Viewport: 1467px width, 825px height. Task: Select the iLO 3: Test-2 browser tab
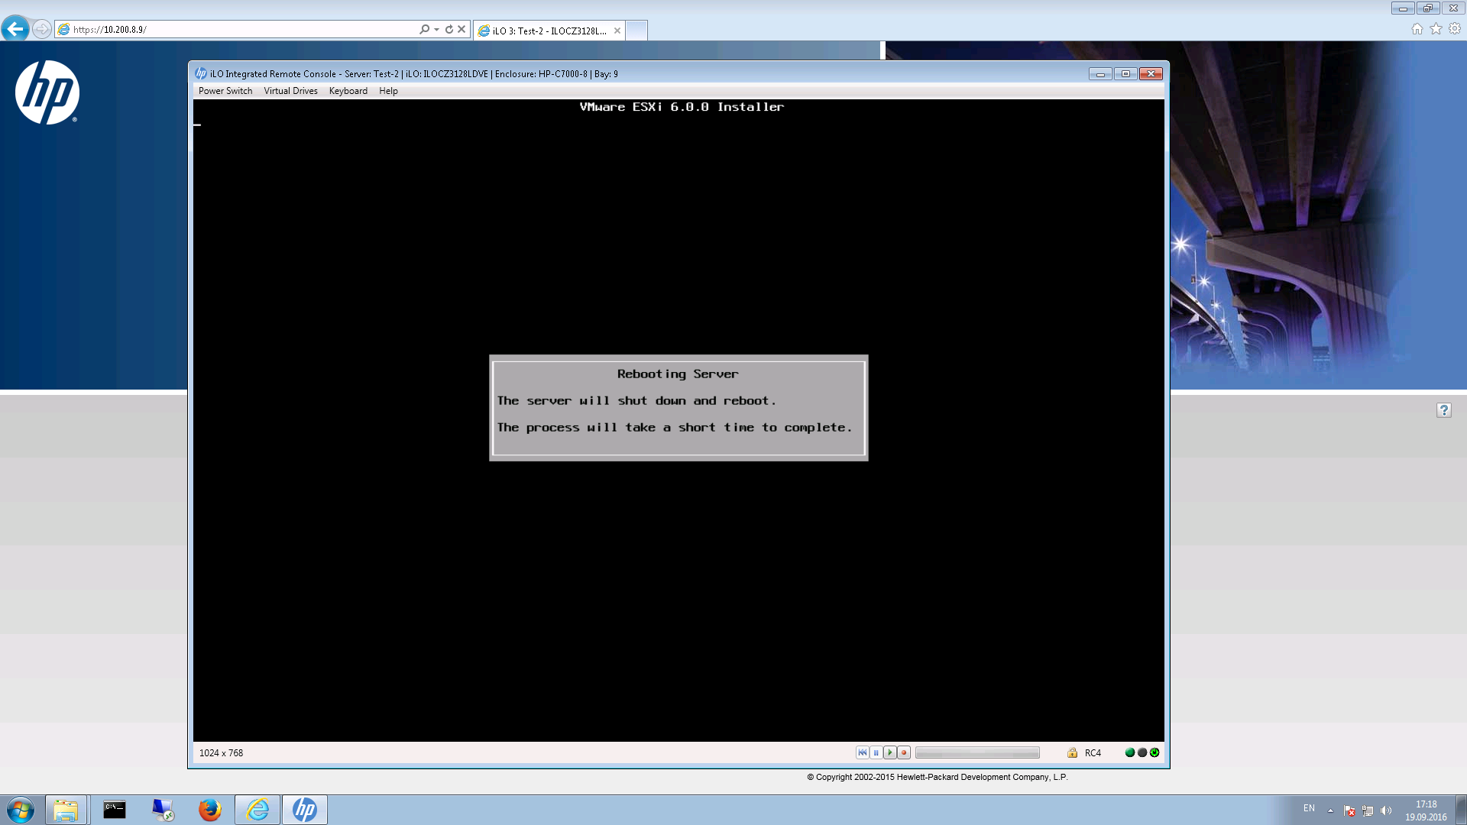click(549, 31)
